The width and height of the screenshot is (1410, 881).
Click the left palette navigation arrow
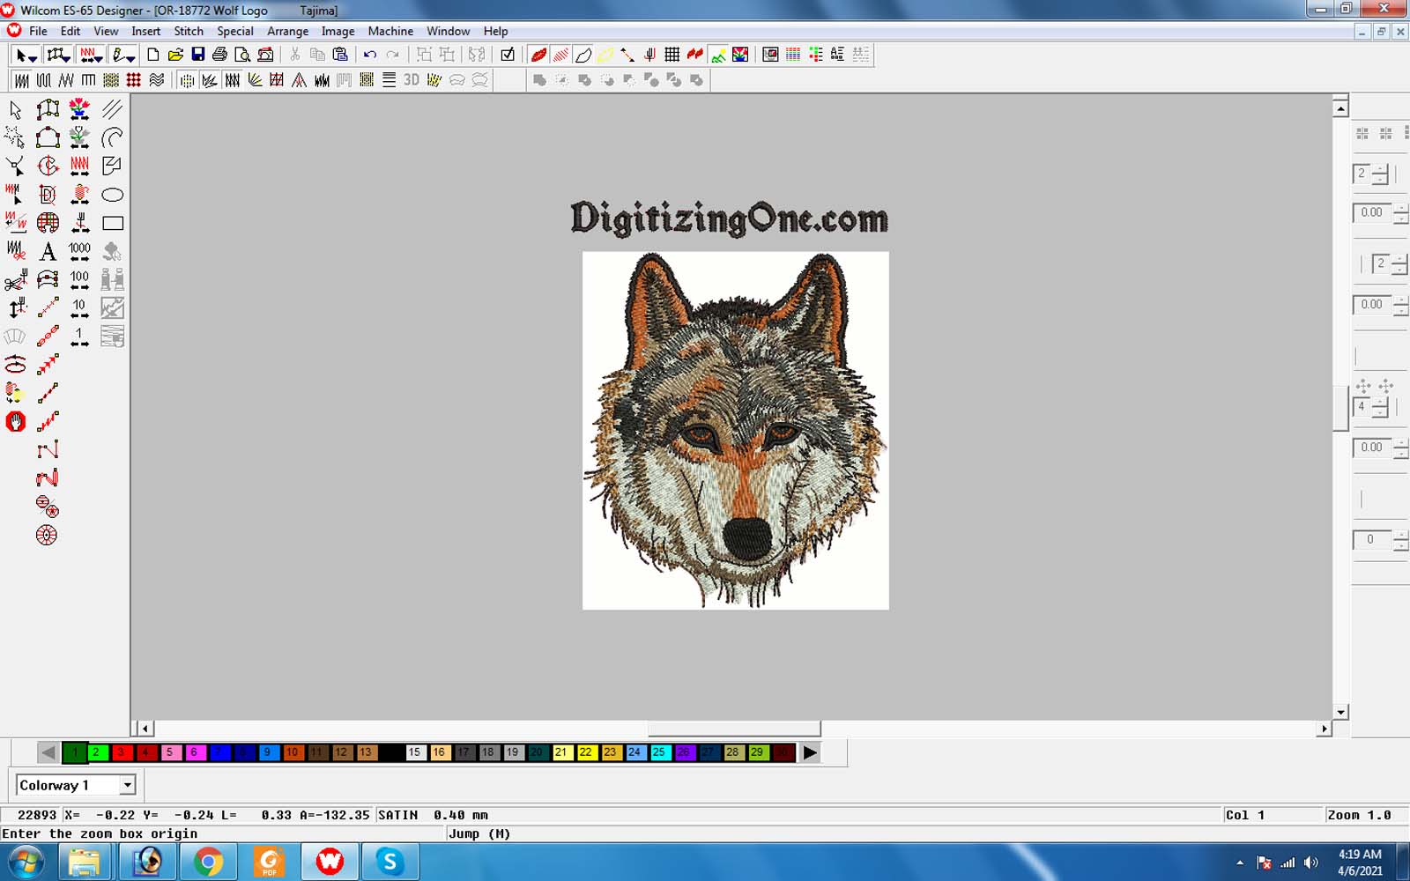[46, 752]
